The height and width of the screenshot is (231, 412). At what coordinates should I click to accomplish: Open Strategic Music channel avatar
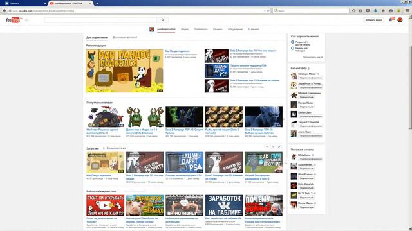tap(294, 76)
